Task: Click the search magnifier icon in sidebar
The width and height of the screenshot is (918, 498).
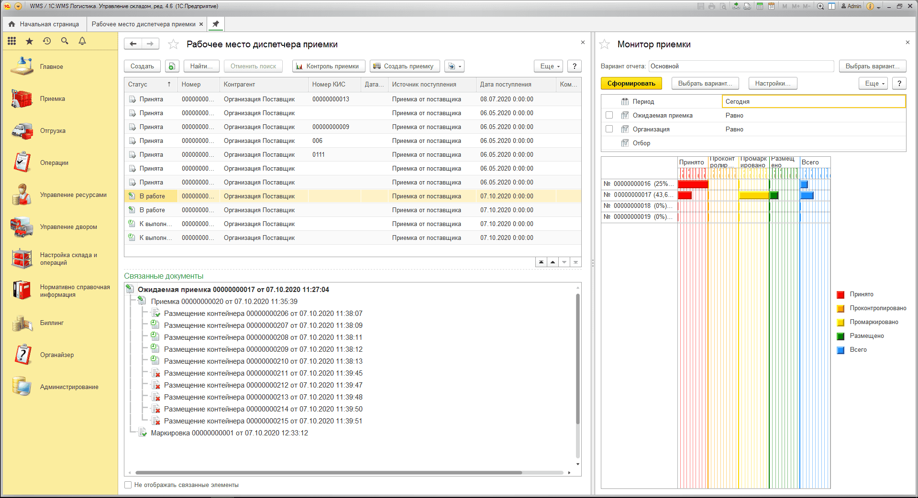Action: [65, 41]
